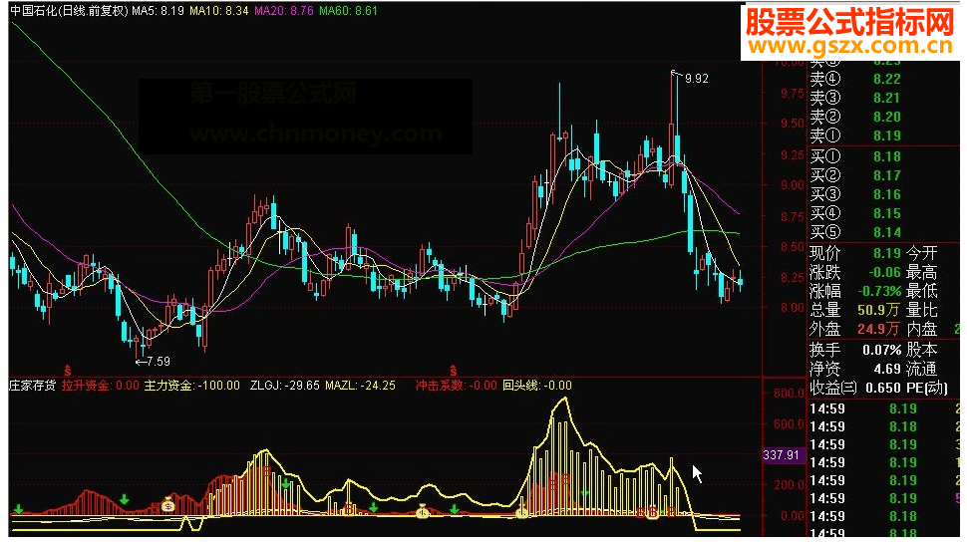The image size is (967, 542).
Task: Open the 庄家存货 indicator name
Action: click(x=33, y=386)
